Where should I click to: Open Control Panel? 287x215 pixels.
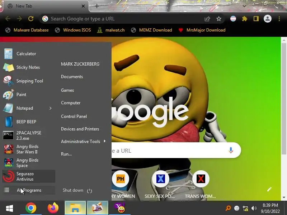tap(74, 116)
